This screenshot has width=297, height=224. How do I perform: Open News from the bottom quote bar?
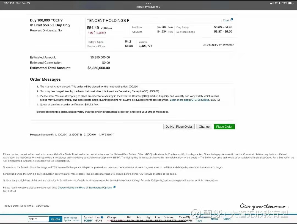[214, 219]
